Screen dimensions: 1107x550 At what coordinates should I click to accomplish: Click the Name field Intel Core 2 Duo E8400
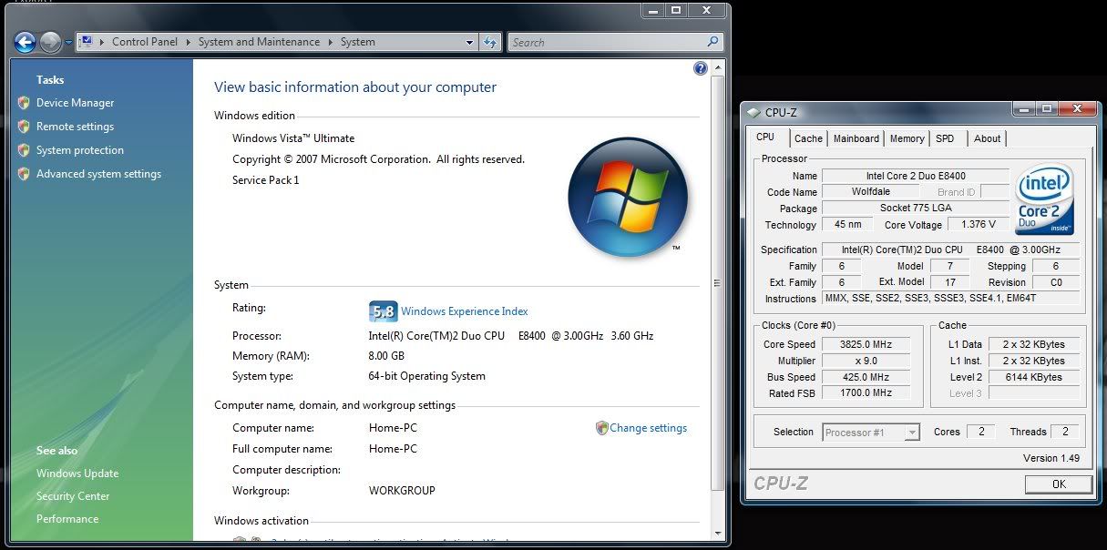click(916, 176)
